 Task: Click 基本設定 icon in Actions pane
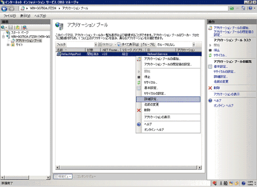(210, 66)
